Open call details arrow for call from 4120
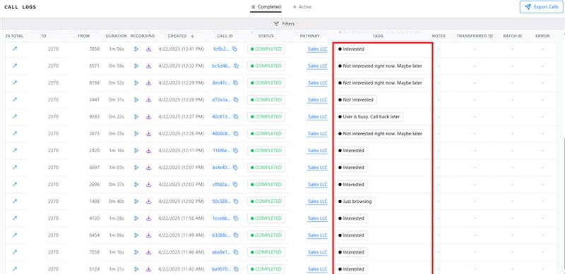The width and height of the screenshot is (565, 274). (15, 218)
